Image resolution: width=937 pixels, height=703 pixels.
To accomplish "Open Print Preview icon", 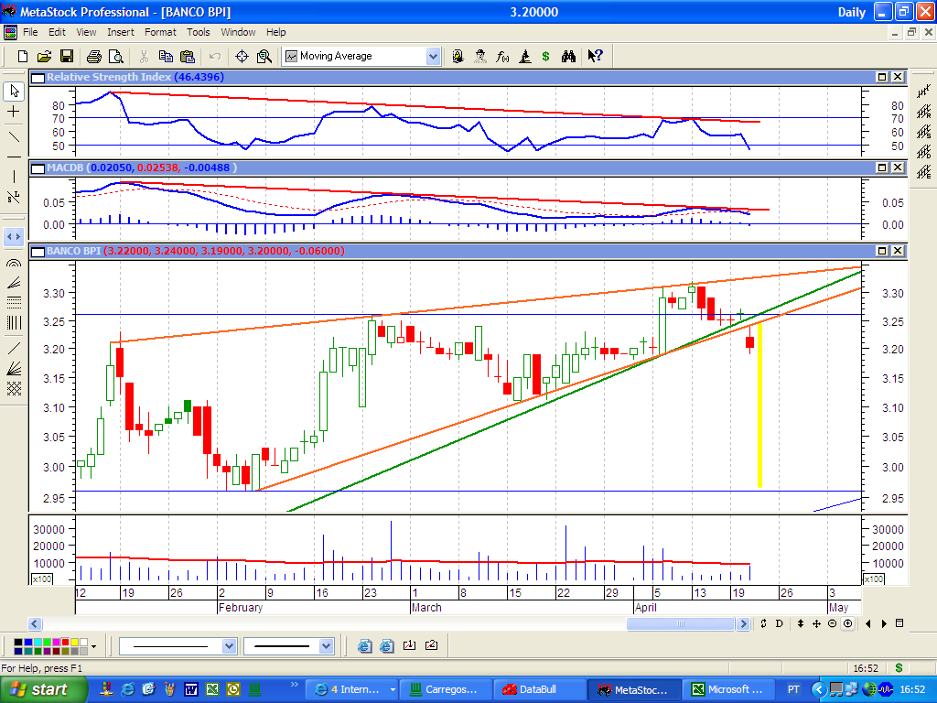I will pos(116,56).
